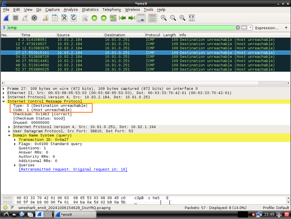Click the Expression... button
The width and height of the screenshot is (291, 219).
pos(267,28)
